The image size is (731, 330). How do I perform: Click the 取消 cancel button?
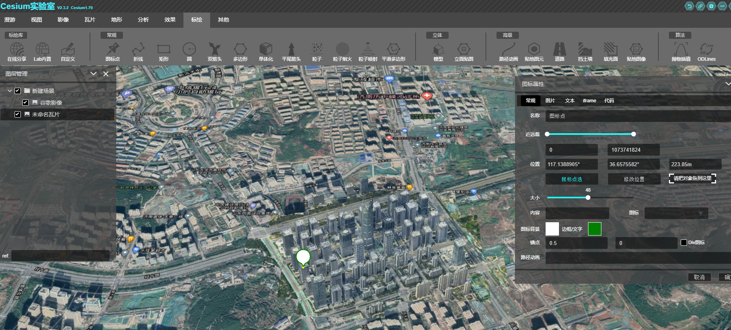[x=699, y=277]
